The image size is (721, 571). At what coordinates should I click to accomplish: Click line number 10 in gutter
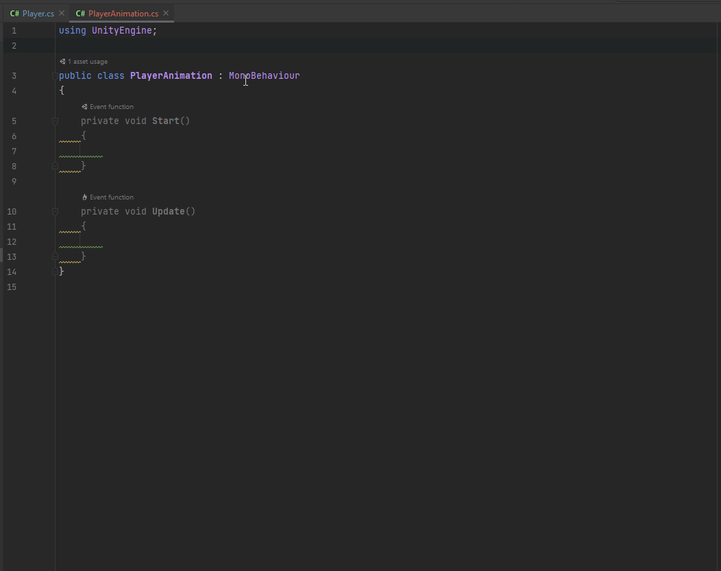tap(12, 212)
